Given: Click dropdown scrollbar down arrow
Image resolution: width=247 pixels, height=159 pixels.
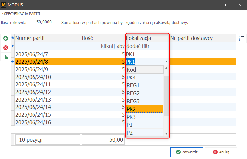Looking at the screenshot, I should (x=166, y=134).
